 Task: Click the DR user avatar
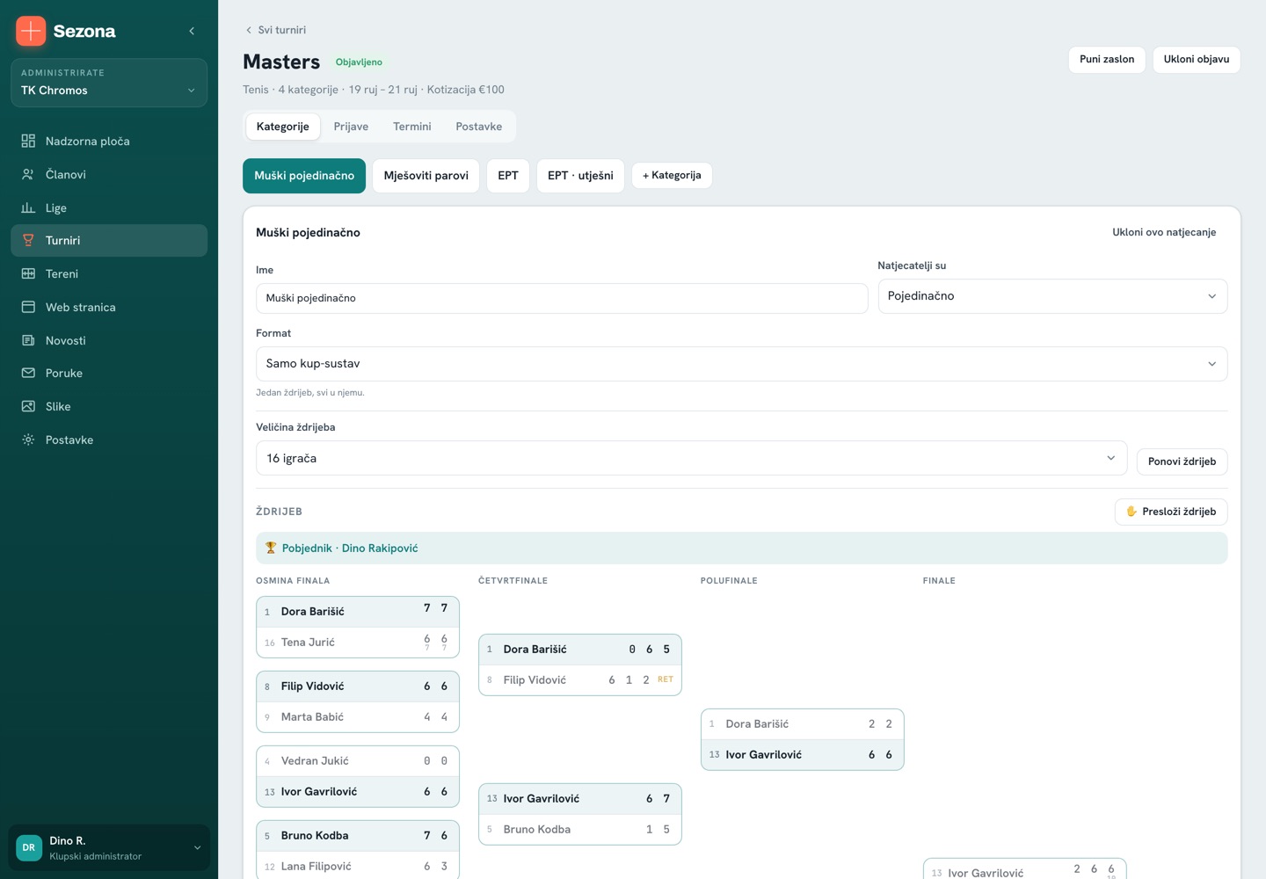pyautogui.click(x=29, y=847)
